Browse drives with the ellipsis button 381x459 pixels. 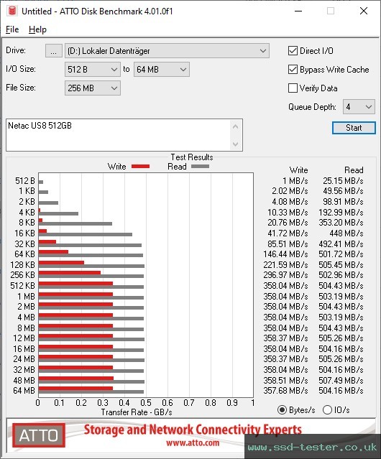point(54,51)
